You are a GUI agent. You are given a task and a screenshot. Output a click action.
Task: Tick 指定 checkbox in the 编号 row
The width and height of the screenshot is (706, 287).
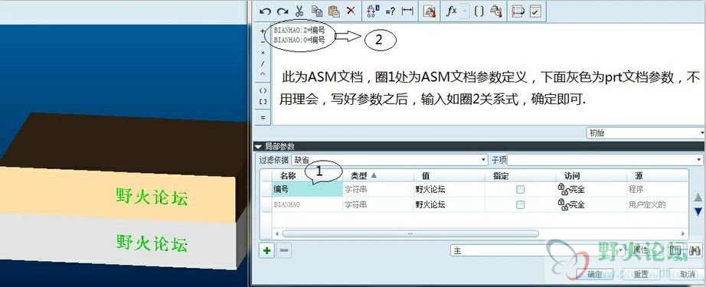click(x=521, y=189)
